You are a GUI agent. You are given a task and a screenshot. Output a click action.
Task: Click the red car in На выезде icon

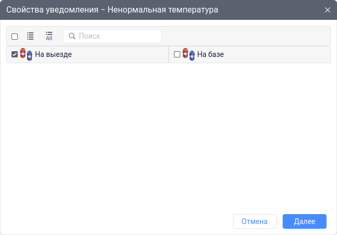pyautogui.click(x=23, y=53)
